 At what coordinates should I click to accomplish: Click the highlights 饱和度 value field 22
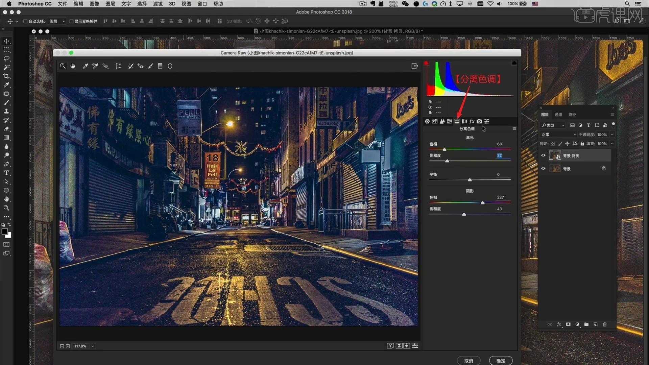click(x=499, y=155)
